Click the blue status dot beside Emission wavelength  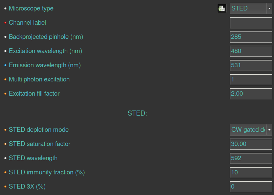pyautogui.click(x=5, y=65)
